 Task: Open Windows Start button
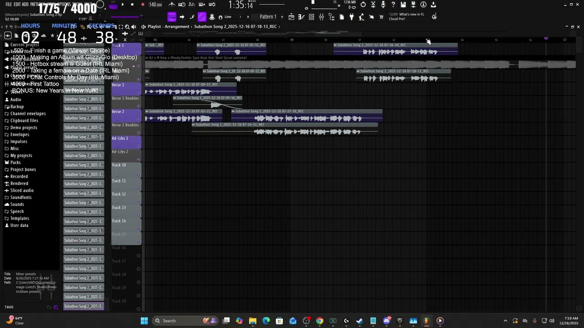[x=144, y=321]
